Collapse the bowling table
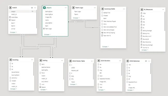The width and height of the screenshot is (168, 96). (x=14, y=89)
